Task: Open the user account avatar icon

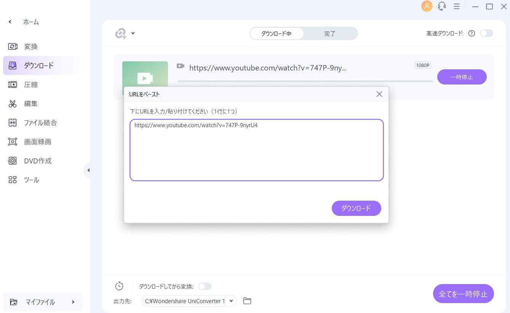Action: (427, 6)
